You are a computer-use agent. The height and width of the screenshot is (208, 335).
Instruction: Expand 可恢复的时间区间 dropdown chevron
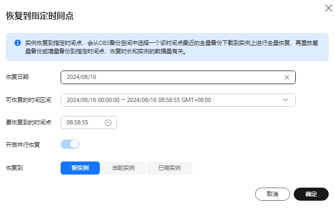pos(285,100)
